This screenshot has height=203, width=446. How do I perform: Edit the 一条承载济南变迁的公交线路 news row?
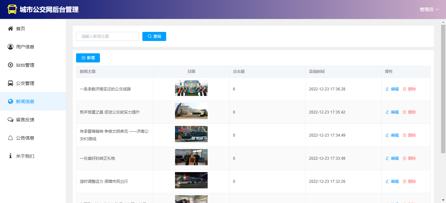point(392,89)
